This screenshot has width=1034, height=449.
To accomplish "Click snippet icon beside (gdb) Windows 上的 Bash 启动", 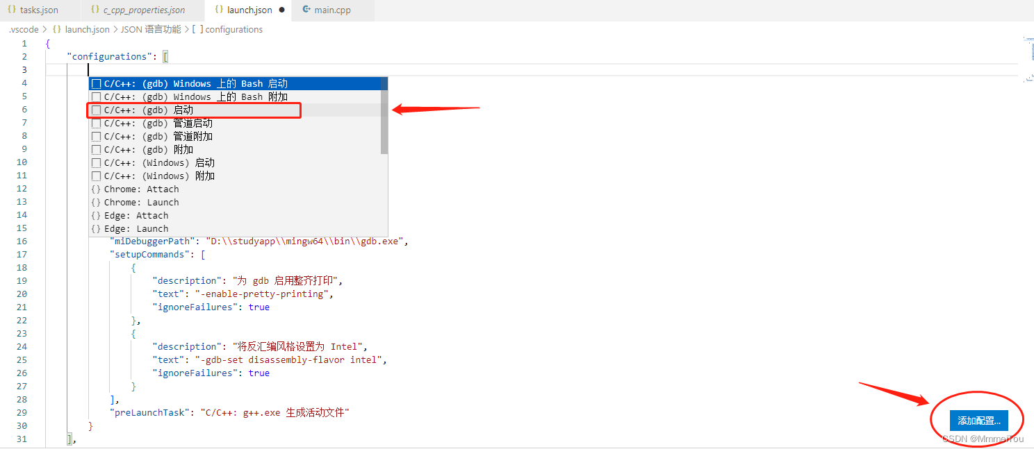I will tap(96, 83).
